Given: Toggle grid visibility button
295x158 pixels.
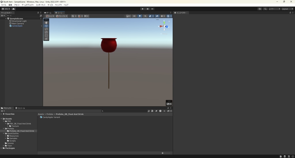Looking at the screenshot, I should tap(73, 16).
